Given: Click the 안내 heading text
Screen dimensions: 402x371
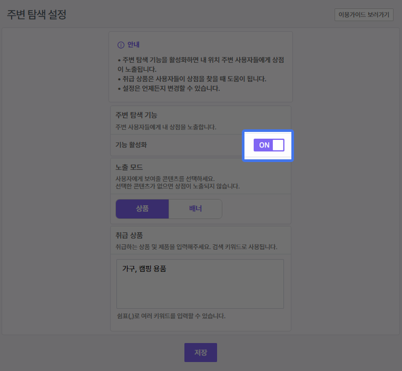Looking at the screenshot, I should [x=133, y=45].
